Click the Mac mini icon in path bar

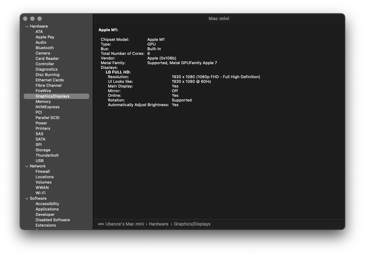(101, 224)
